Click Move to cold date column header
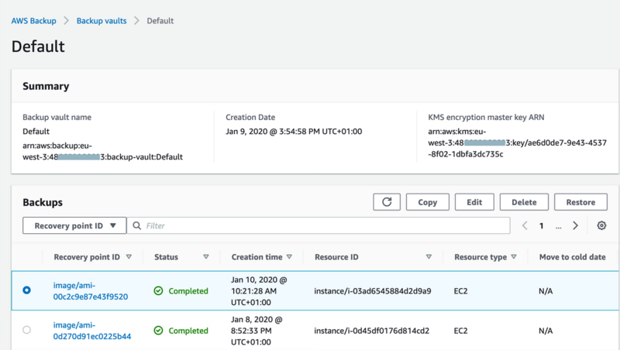This screenshot has width=620, height=350. click(x=572, y=257)
